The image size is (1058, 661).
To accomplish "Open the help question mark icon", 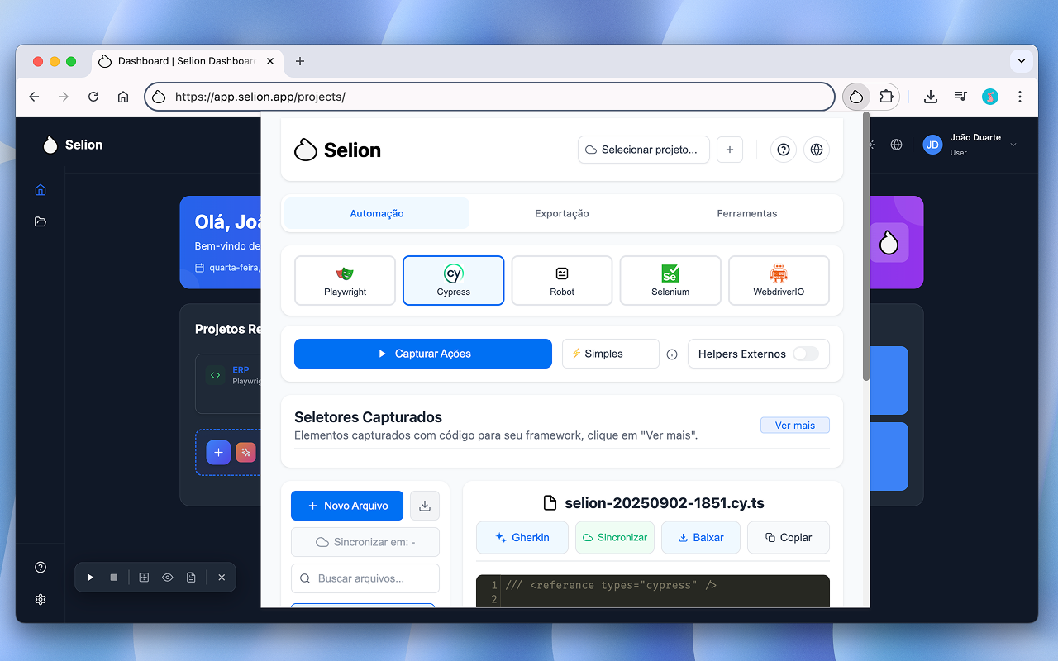I will [783, 150].
